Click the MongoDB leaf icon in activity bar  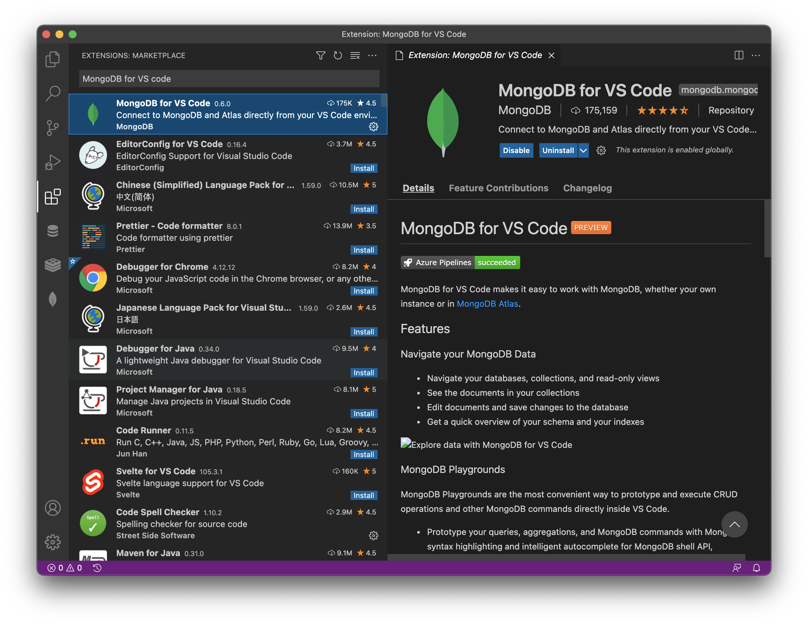[x=52, y=299]
